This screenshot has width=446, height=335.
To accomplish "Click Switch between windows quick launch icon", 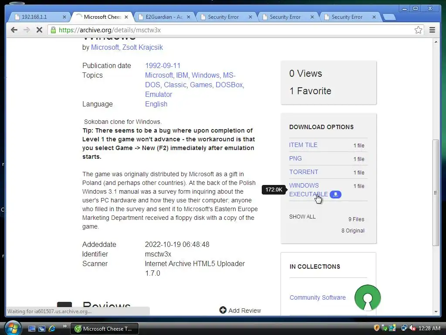I will [x=42, y=329].
